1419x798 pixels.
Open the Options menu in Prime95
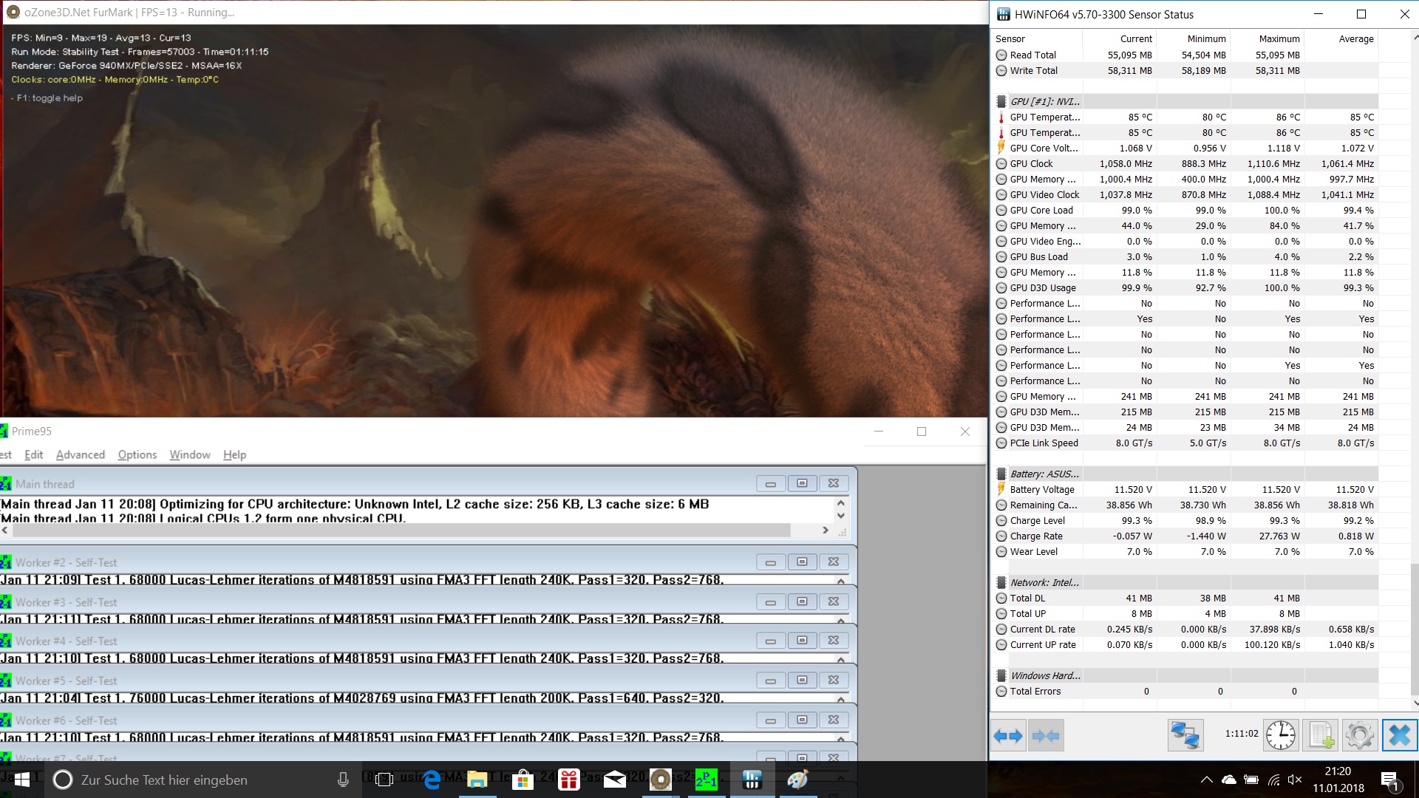pyautogui.click(x=137, y=454)
